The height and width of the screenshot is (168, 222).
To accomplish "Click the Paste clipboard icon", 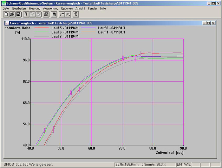I will (38, 14).
